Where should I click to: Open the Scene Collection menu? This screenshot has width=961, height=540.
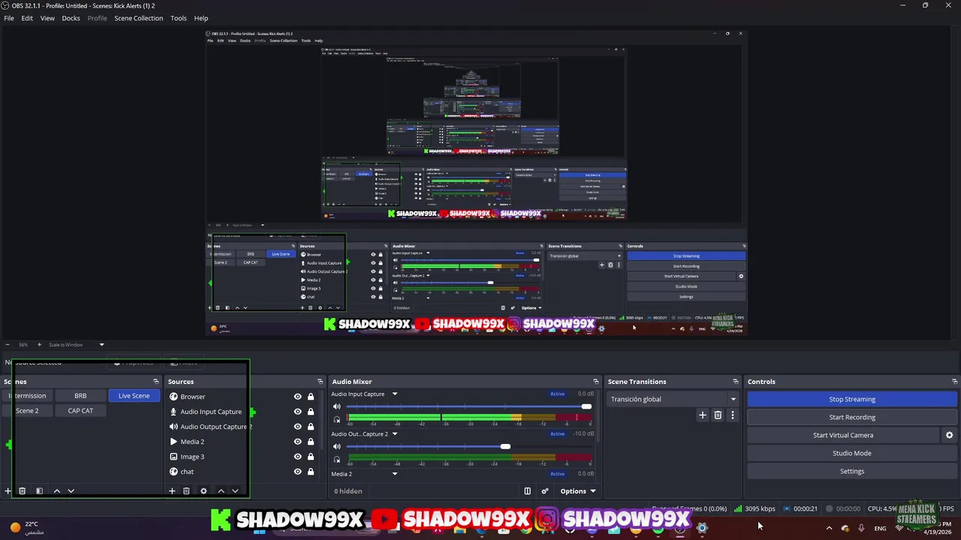138,18
